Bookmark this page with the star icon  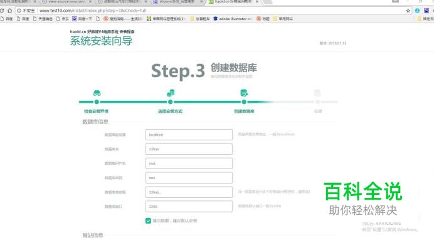(408, 11)
